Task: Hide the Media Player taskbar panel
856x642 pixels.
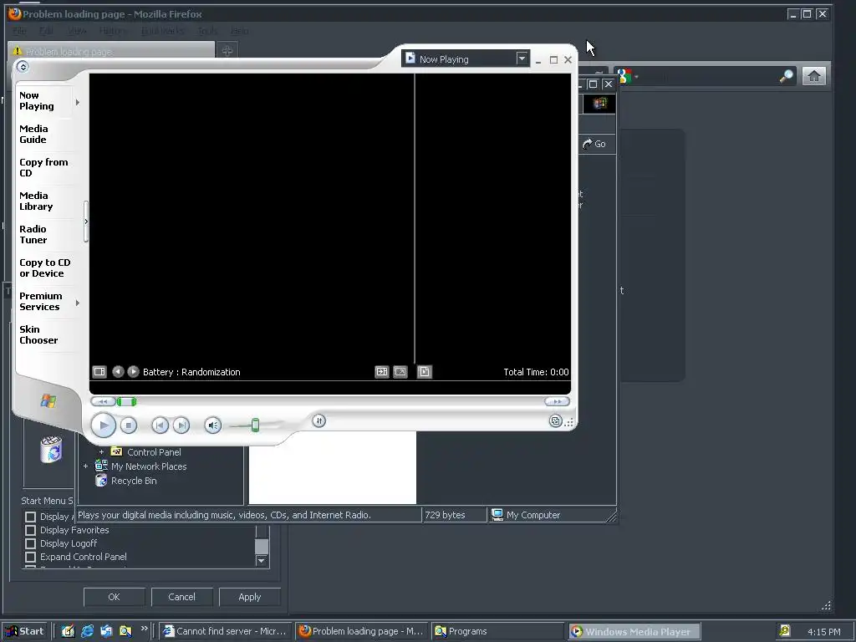Action: [86, 222]
